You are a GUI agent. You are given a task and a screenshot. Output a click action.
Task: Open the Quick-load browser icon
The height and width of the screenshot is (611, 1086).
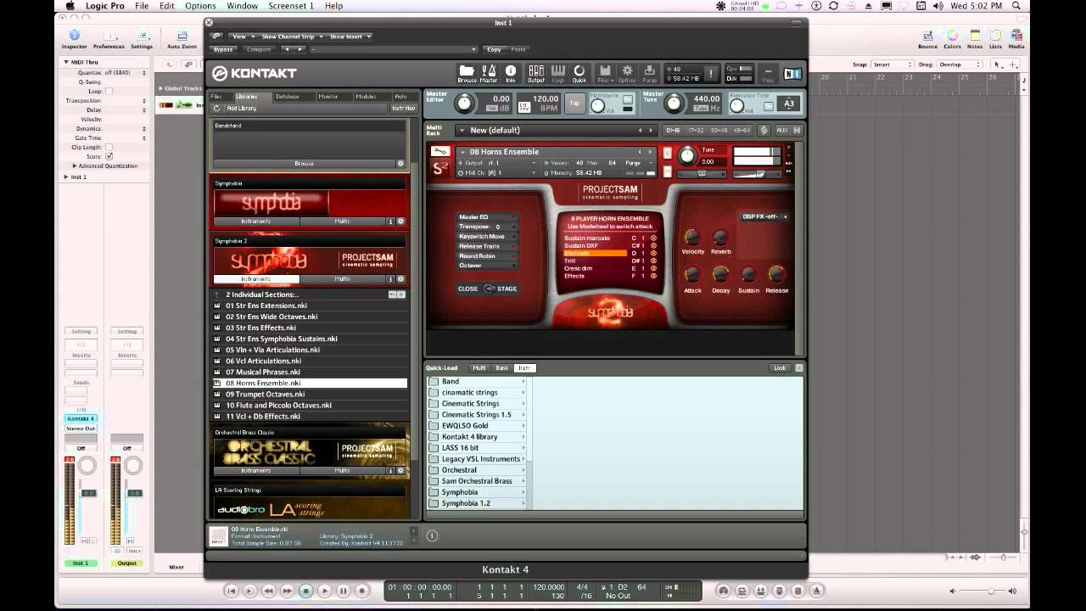pos(579,74)
